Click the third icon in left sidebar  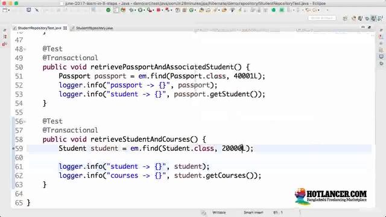[x=5, y=44]
